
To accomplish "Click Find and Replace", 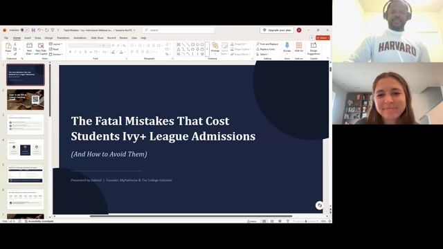I will coord(267,44).
